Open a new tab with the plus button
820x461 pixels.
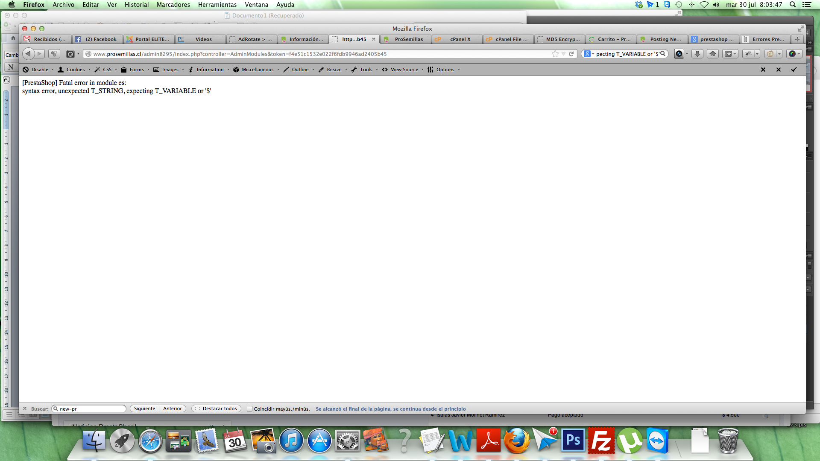(797, 39)
